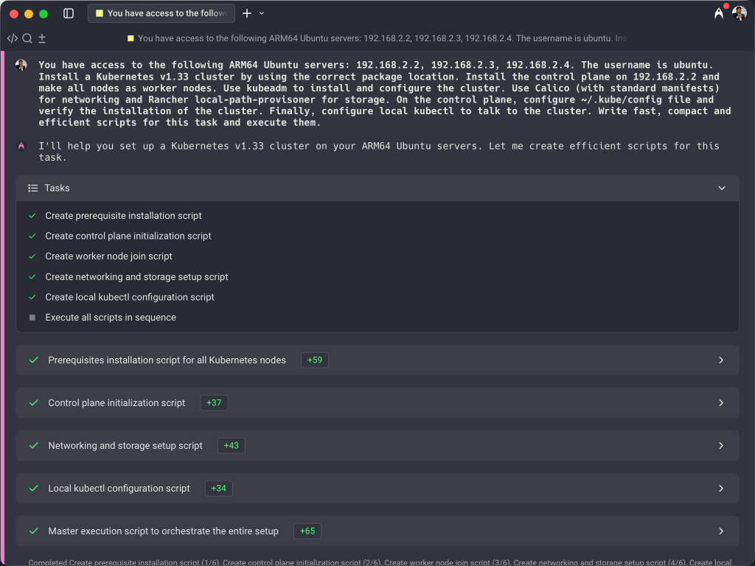Click the stop square beside Execute all scripts
The width and height of the screenshot is (755, 566).
pos(32,318)
